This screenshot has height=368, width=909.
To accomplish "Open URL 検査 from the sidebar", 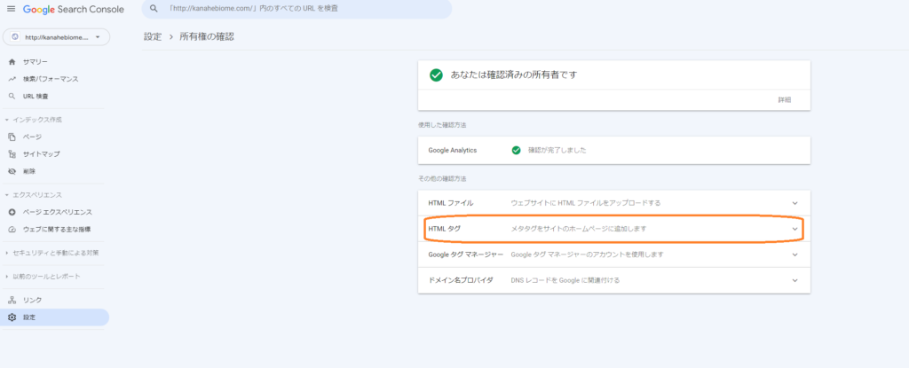I will click(36, 96).
